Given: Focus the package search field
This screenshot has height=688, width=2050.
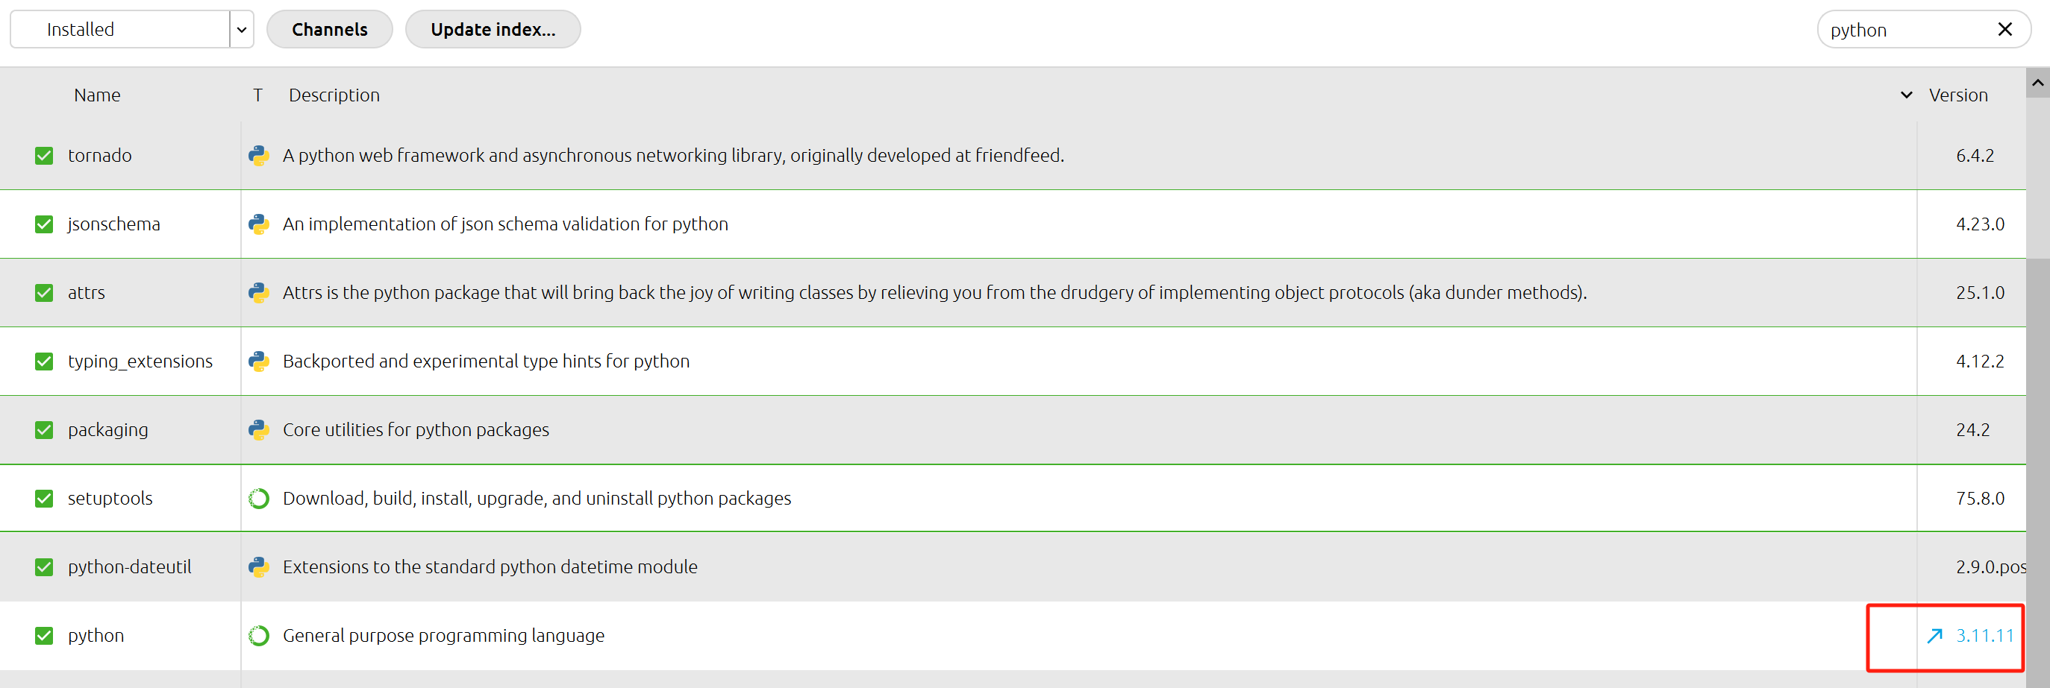Looking at the screenshot, I should [x=1902, y=31].
